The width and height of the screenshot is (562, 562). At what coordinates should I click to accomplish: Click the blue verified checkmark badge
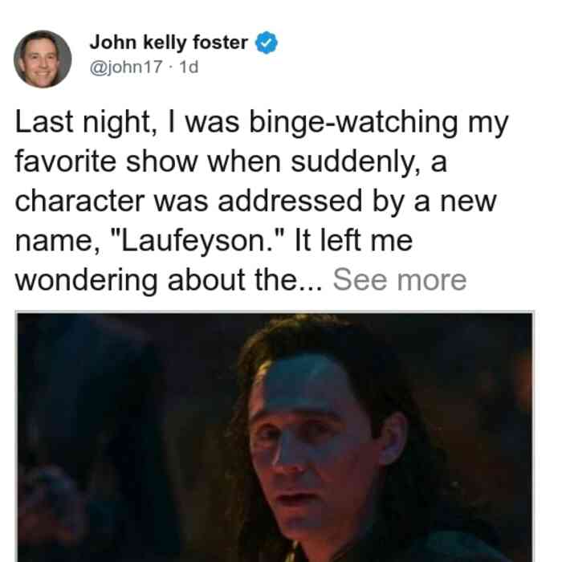coord(266,43)
